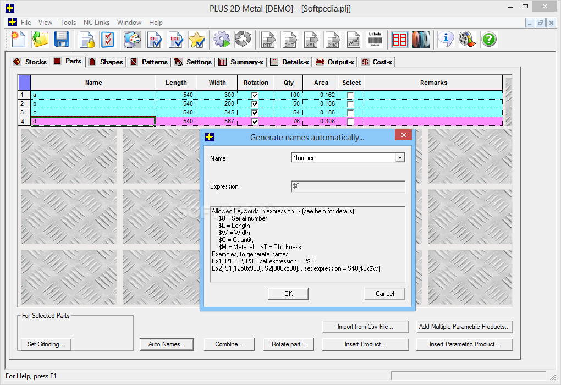Click the Combine... button

[229, 344]
